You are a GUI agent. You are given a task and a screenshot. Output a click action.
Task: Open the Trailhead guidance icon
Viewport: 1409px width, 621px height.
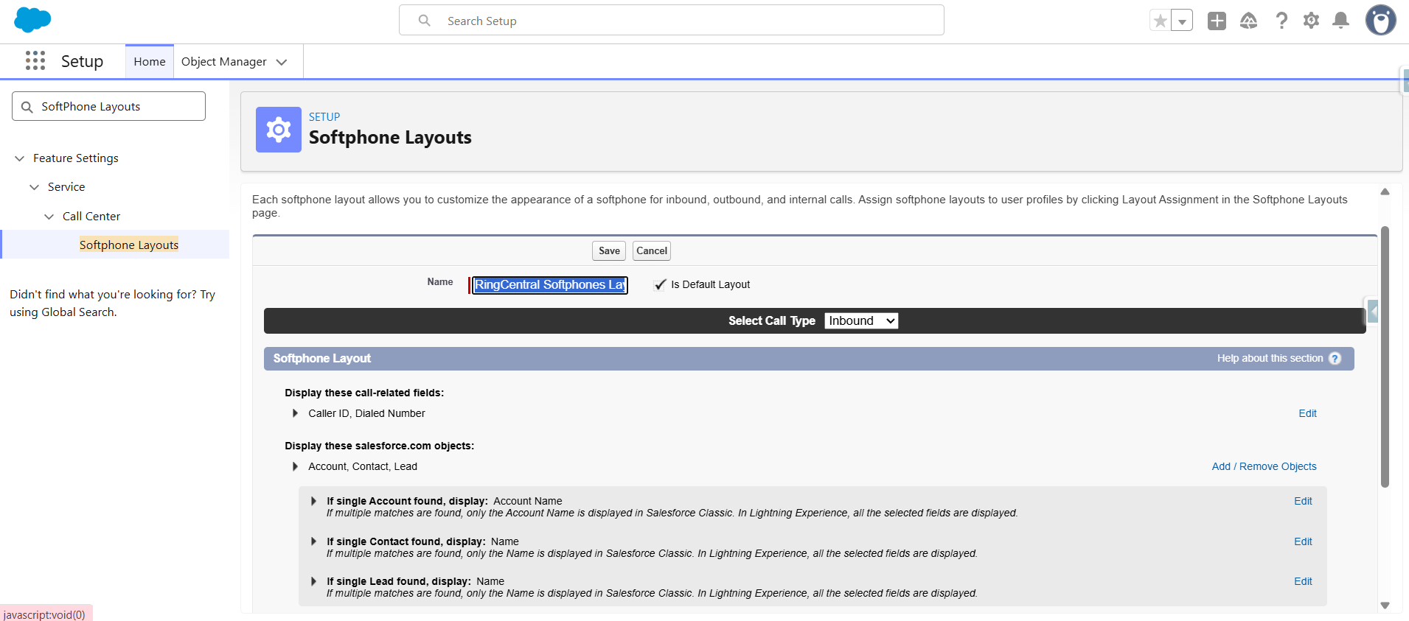pyautogui.click(x=1248, y=21)
